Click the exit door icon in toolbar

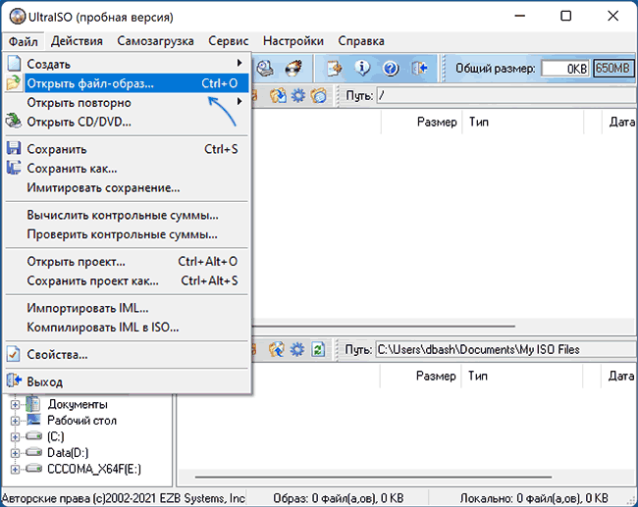419,69
